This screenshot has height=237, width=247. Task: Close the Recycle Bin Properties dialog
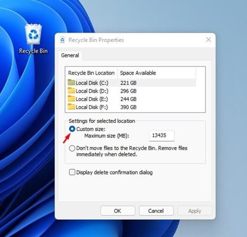[x=209, y=39]
